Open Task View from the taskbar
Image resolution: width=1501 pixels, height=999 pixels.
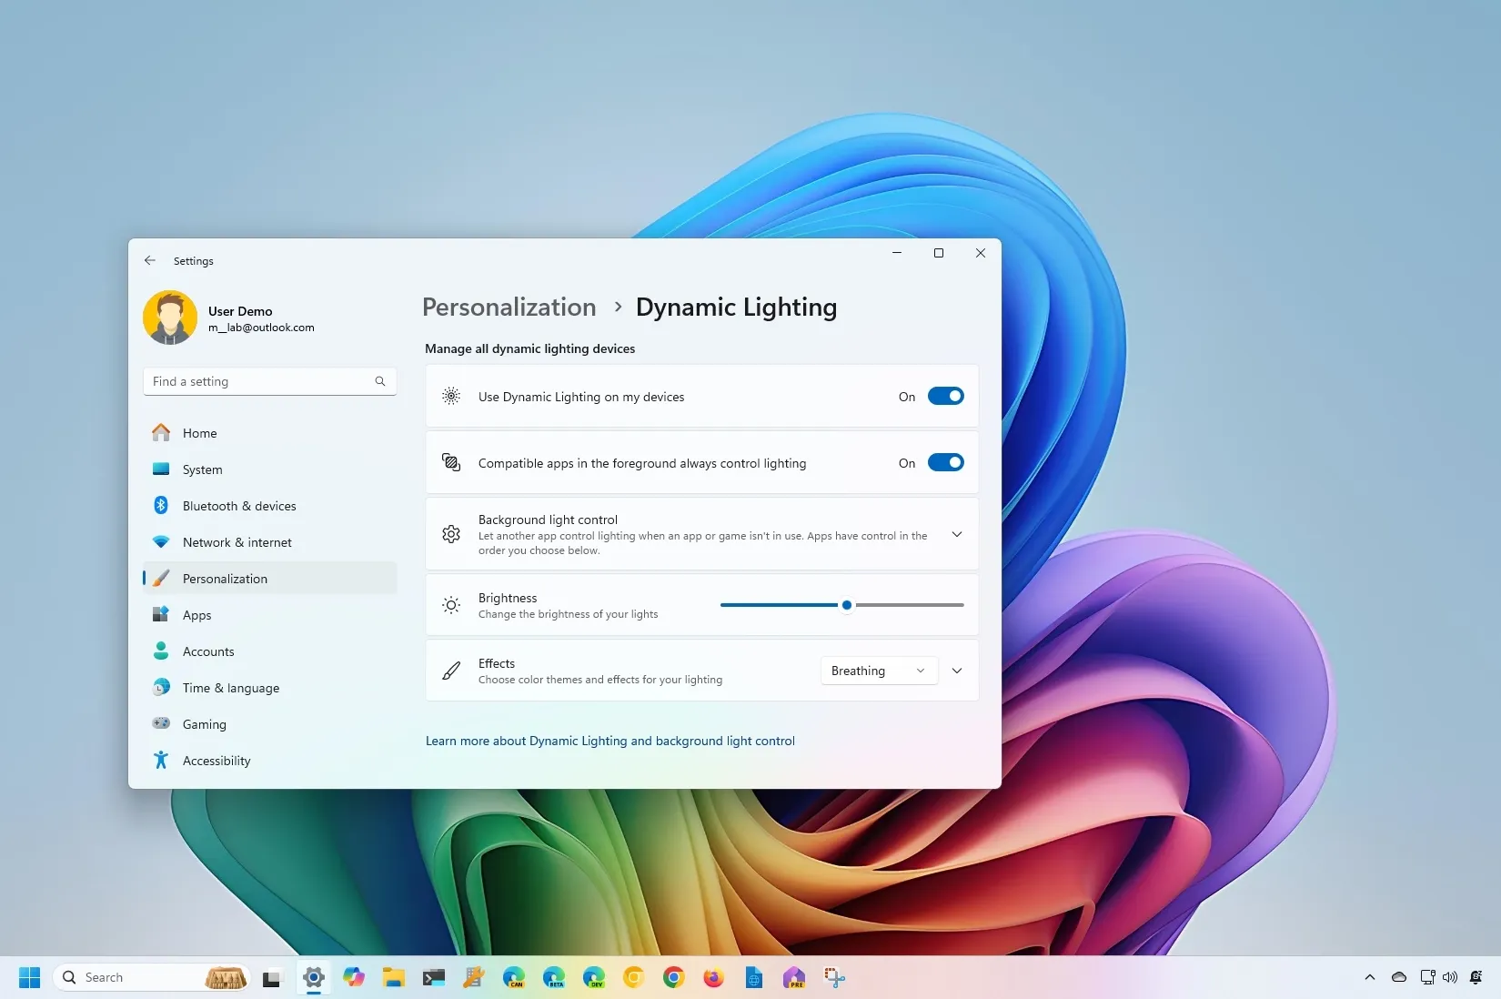(x=271, y=978)
